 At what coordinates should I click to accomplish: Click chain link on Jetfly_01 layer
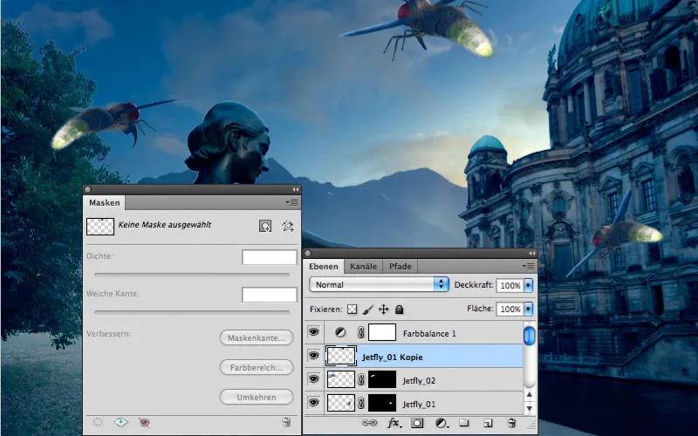coord(361,403)
